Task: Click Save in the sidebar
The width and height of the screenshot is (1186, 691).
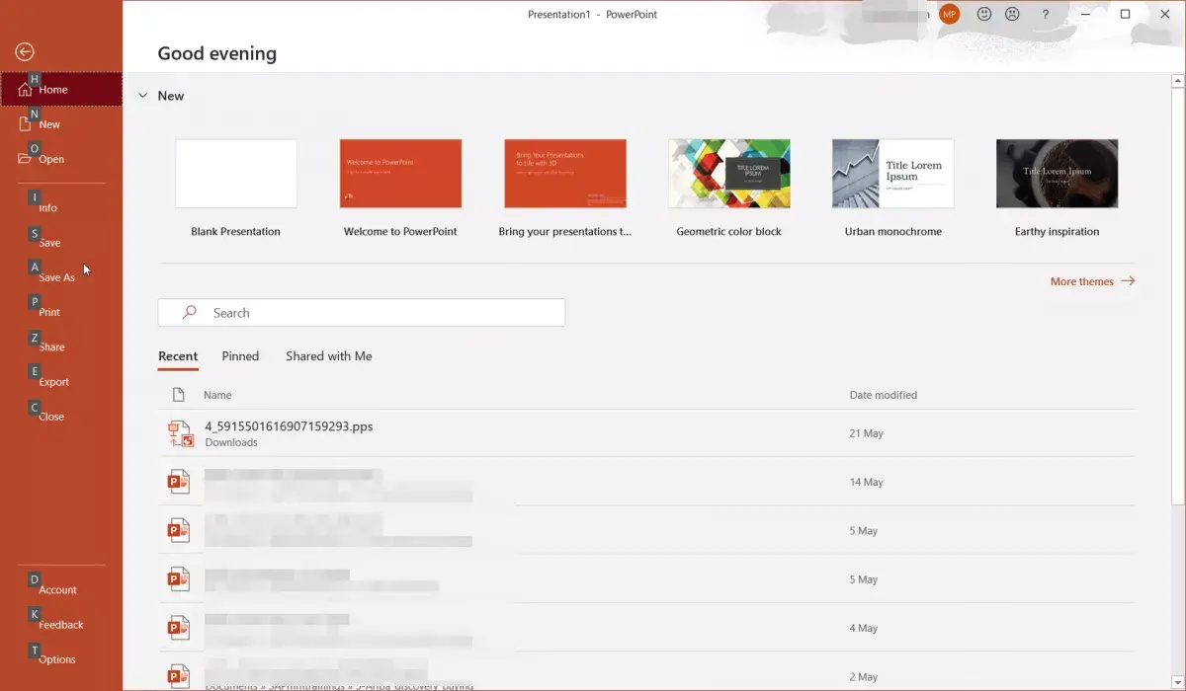Action: [61, 243]
